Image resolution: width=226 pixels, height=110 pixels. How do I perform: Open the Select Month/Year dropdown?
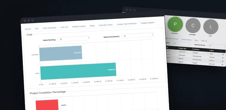217,46
